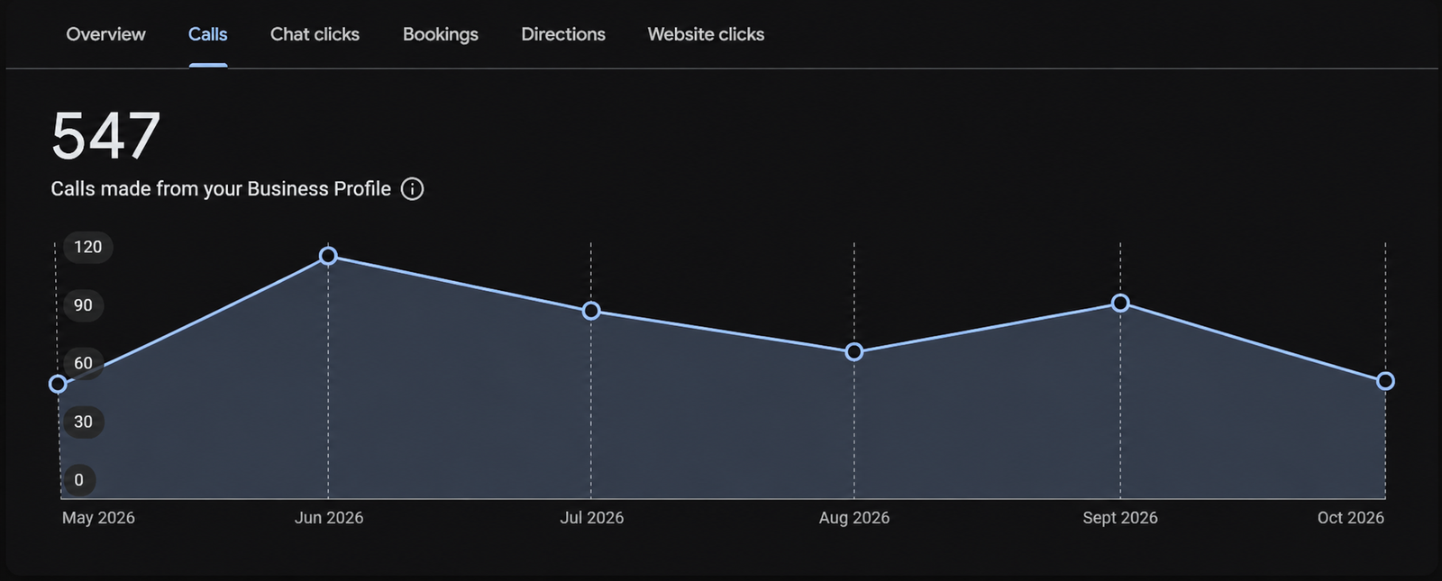1442x581 pixels.
Task: Click the 120 y-axis label
Action: point(87,247)
